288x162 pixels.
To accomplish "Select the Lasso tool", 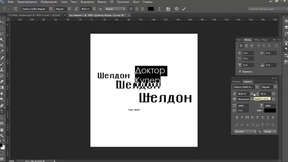I will [2, 34].
